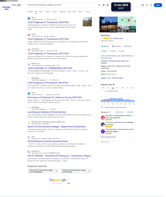
Task: Click the Website button in knowledge panel
Action: click(105, 46)
